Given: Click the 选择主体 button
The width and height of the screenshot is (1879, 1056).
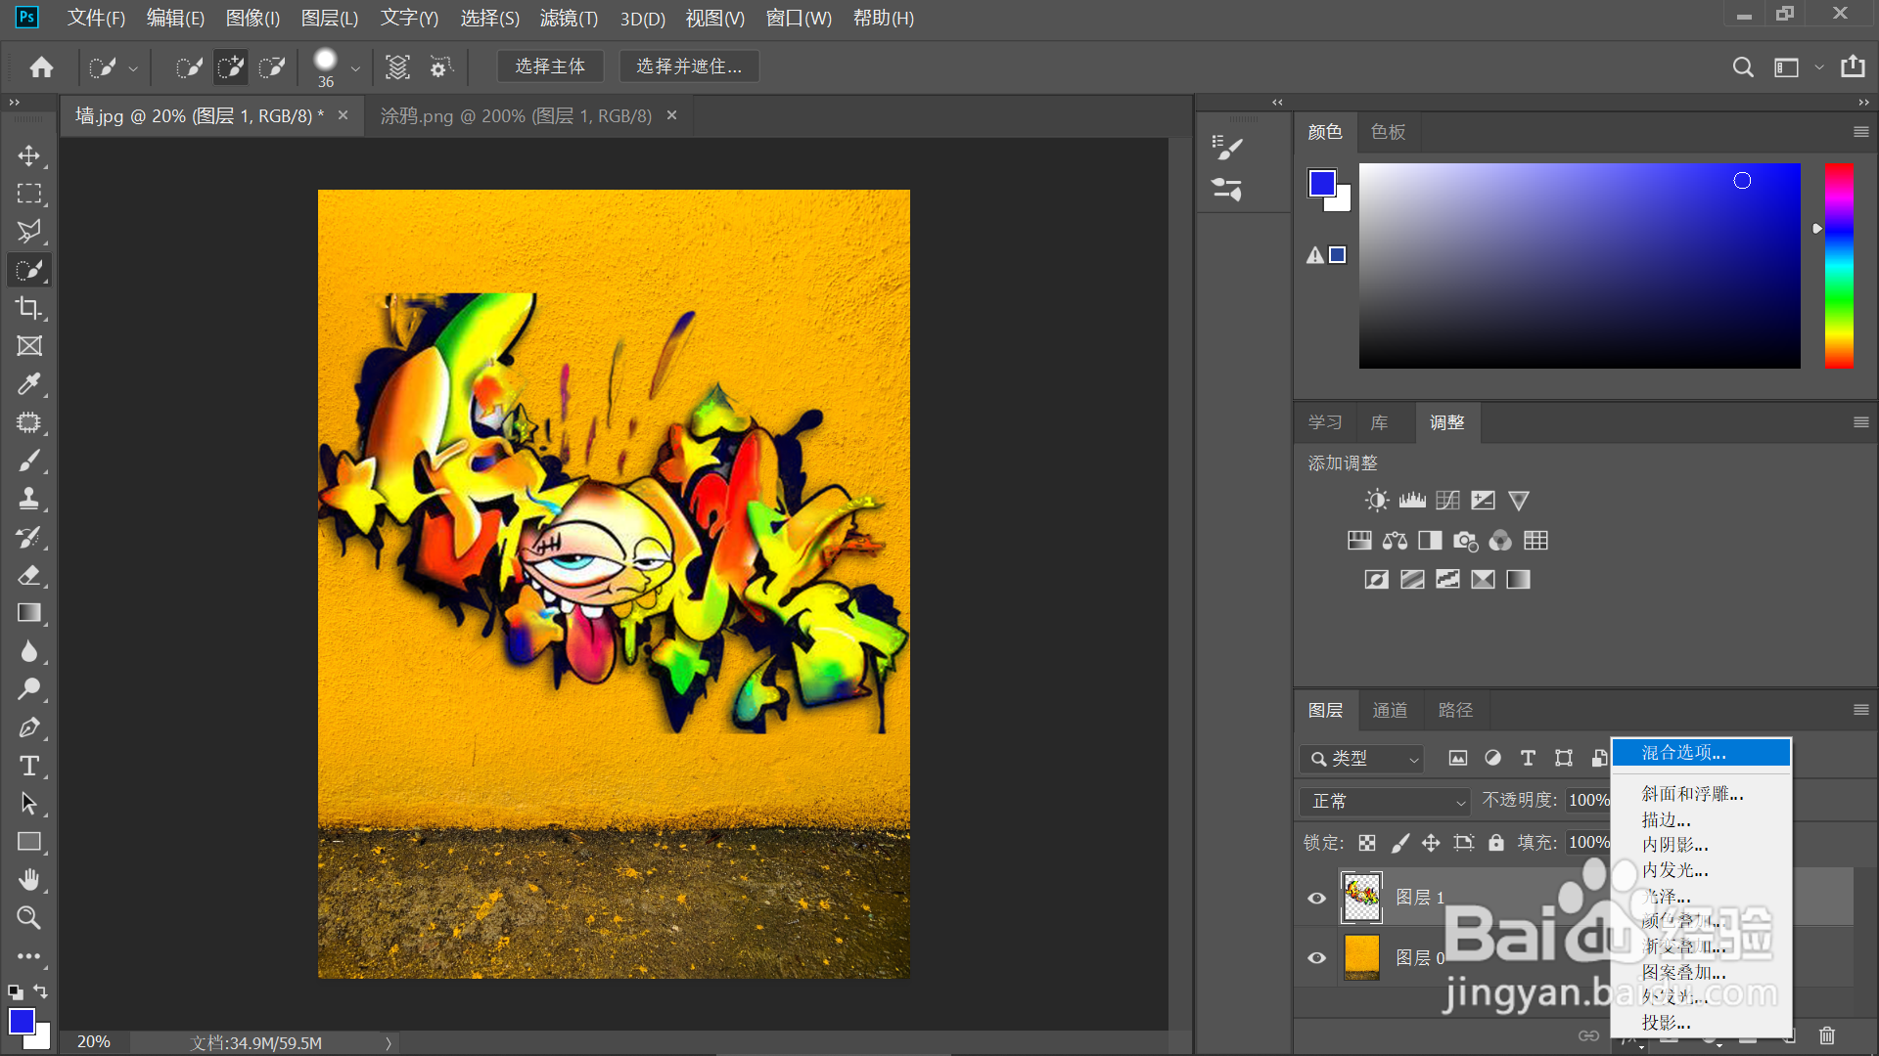Looking at the screenshot, I should point(550,66).
